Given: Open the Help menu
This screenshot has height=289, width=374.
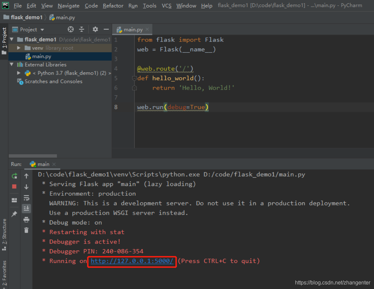Looking at the screenshot, I should (206, 5).
